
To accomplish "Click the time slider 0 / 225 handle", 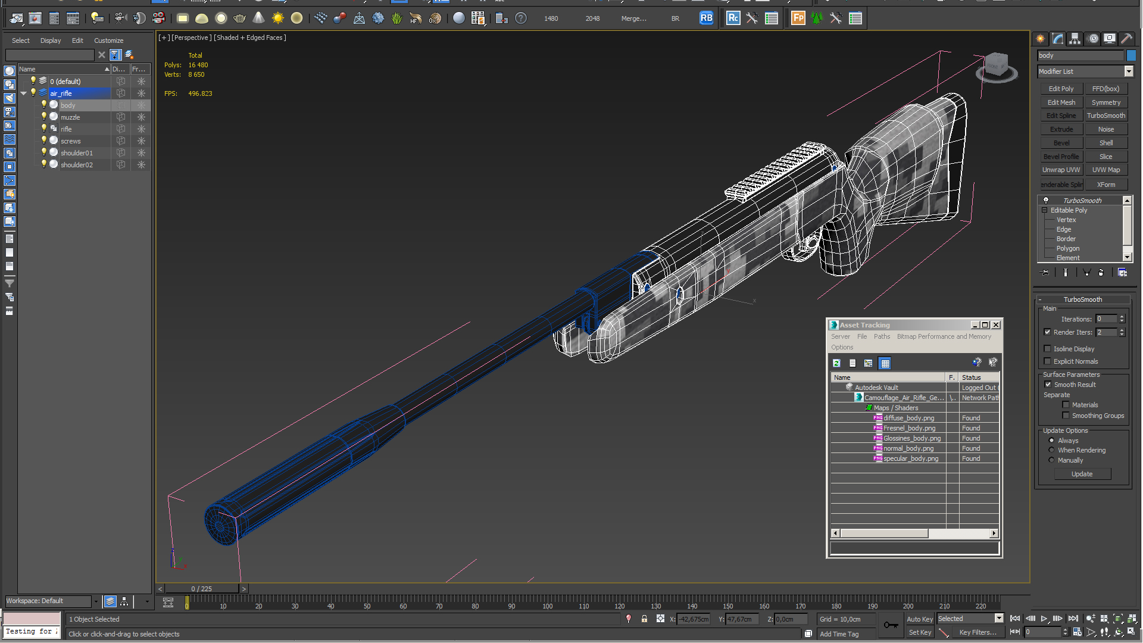I will 202,589.
